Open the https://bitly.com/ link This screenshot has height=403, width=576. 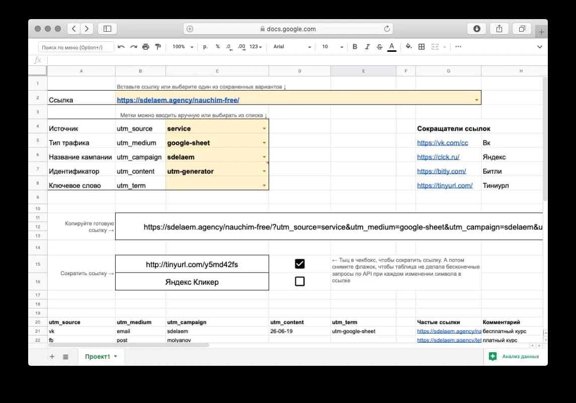pyautogui.click(x=441, y=171)
